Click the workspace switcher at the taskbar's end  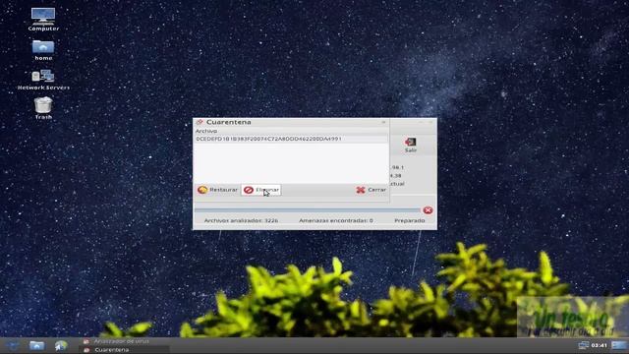point(619,345)
